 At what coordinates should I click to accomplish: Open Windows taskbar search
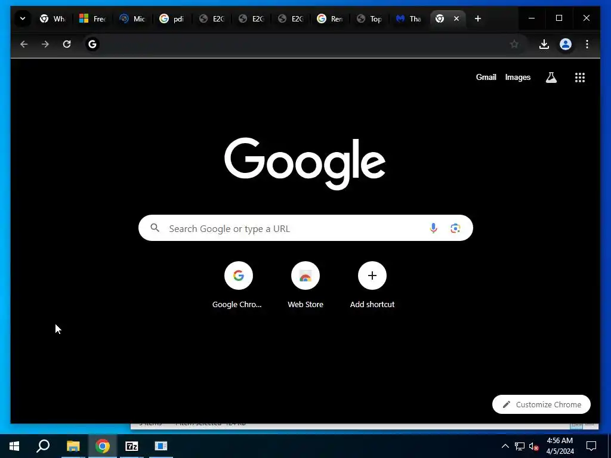point(43,445)
